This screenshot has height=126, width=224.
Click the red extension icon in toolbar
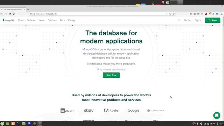(206, 14)
